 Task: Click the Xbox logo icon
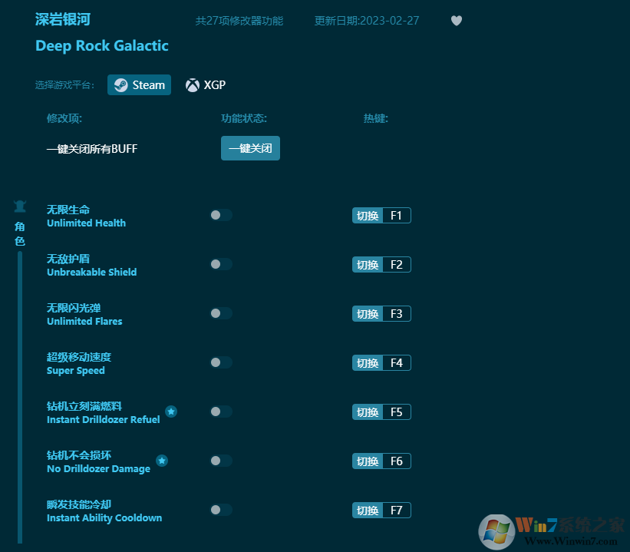(193, 85)
